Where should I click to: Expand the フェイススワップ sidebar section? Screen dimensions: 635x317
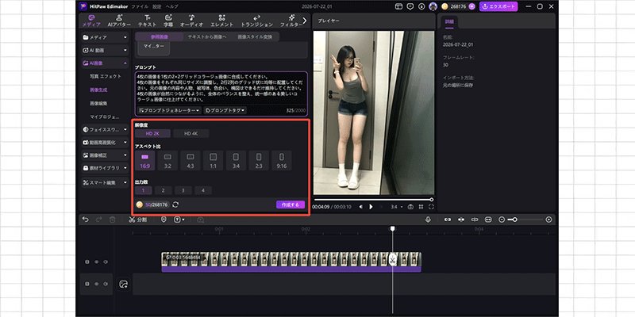click(x=105, y=129)
